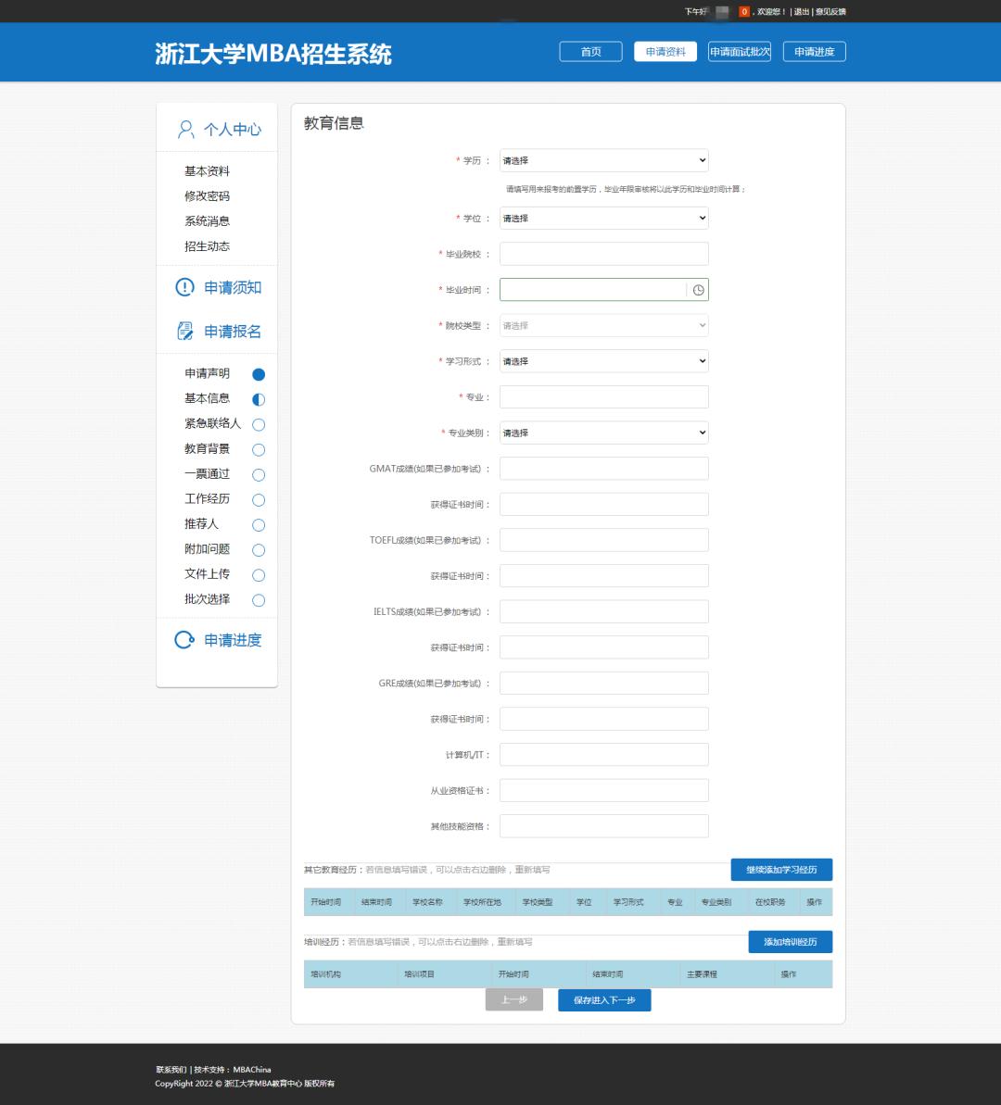Click the status circle beside 教育背景

258,449
